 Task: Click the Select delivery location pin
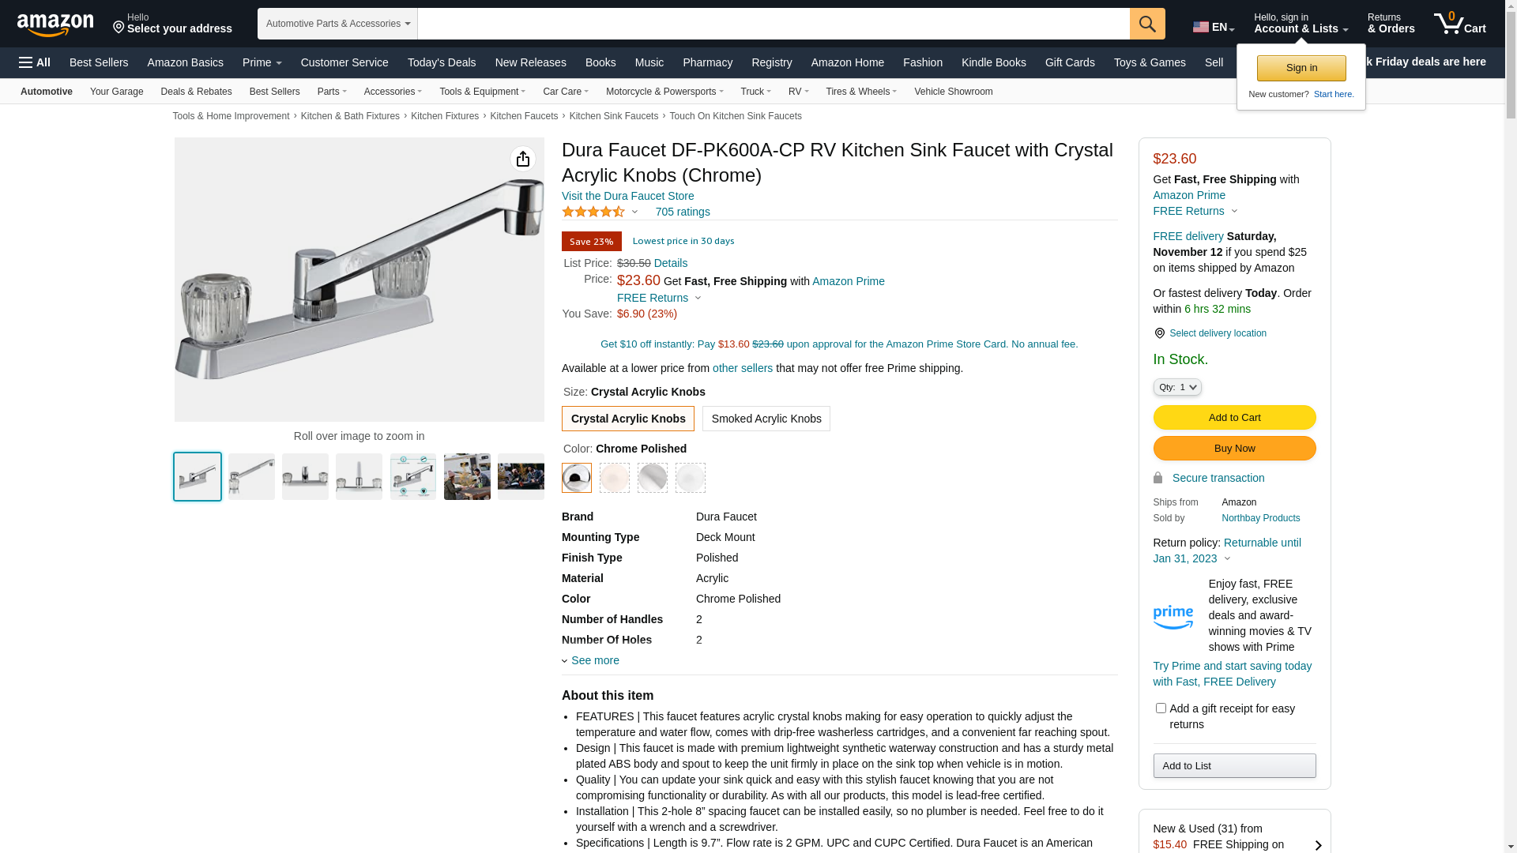pos(1159,333)
